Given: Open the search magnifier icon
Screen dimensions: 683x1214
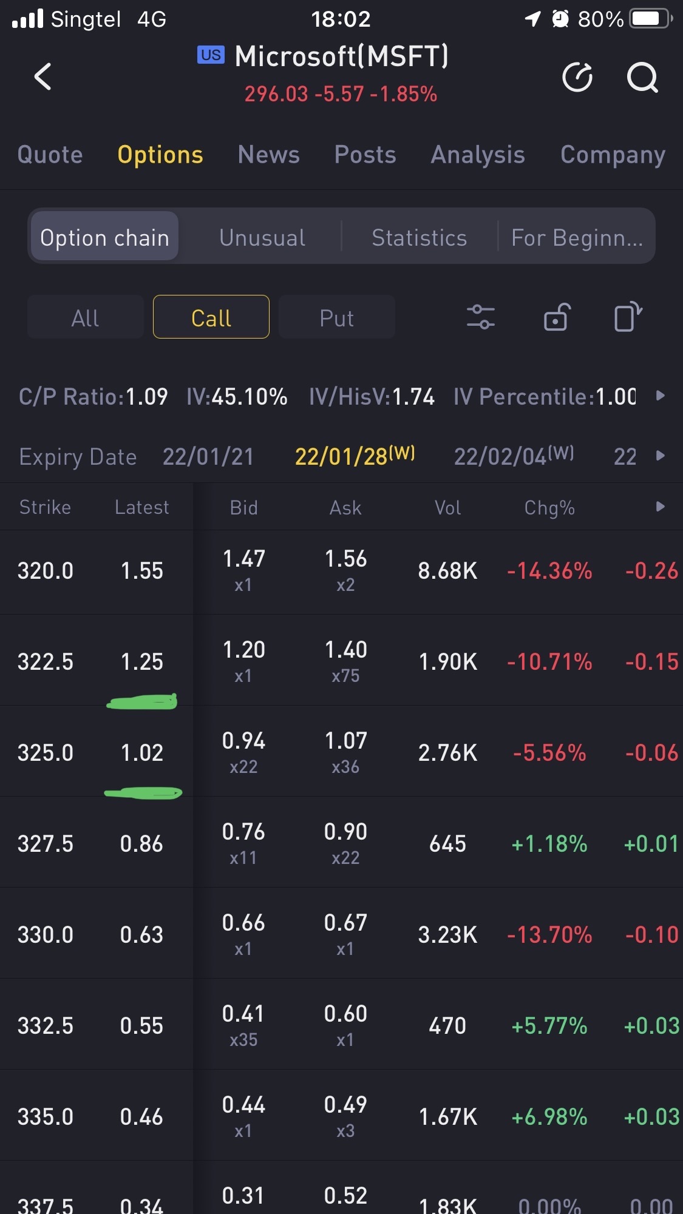Looking at the screenshot, I should pos(642,77).
